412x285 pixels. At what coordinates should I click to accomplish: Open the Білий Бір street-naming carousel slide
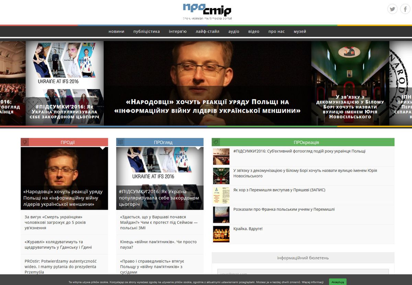350,83
